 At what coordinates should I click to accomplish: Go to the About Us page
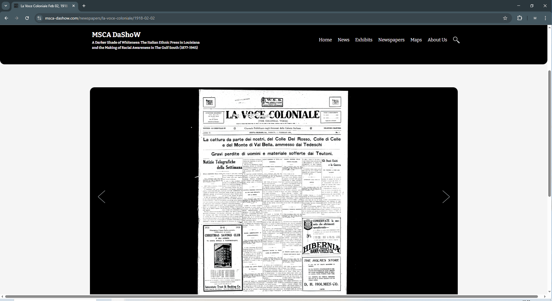coord(437,40)
